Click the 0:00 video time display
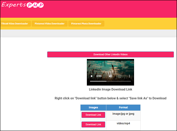This screenshot has height=131, width=177. click(99, 76)
